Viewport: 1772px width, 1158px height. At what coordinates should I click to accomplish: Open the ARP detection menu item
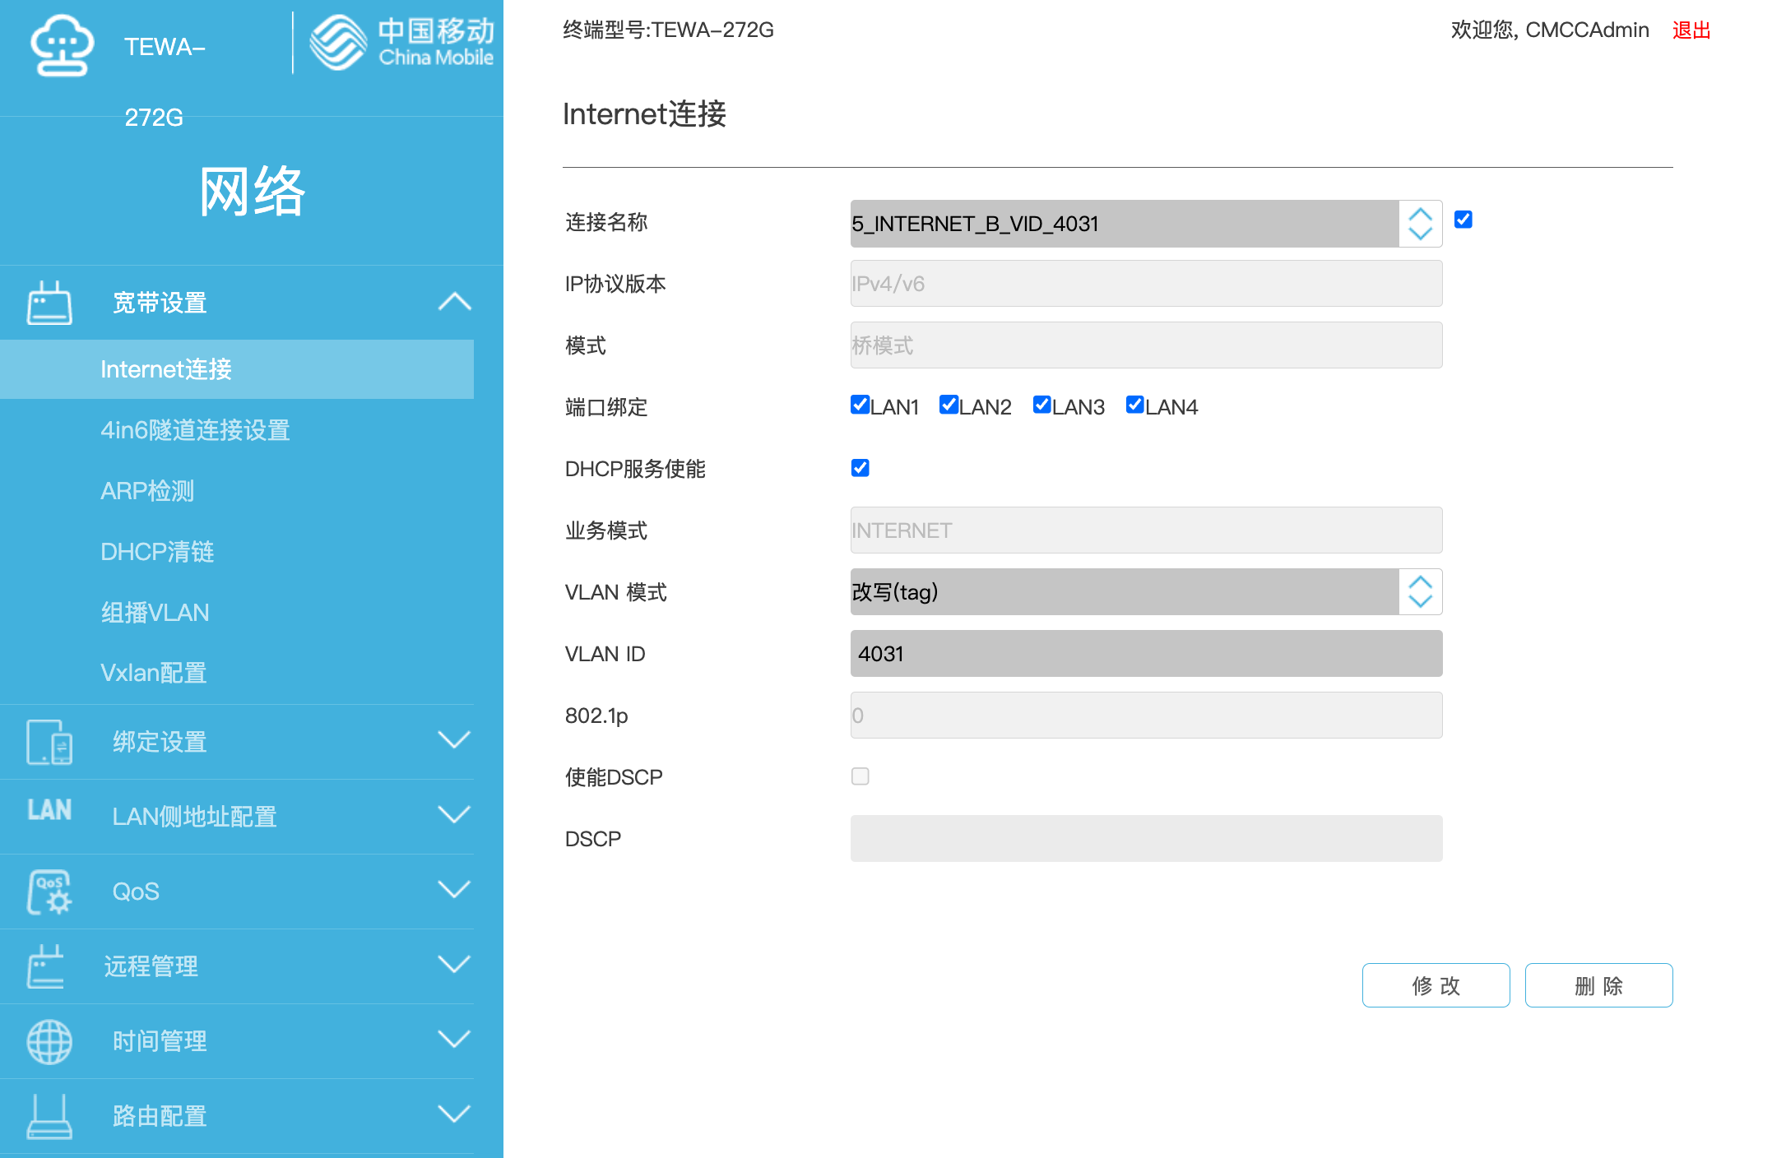[x=147, y=491]
